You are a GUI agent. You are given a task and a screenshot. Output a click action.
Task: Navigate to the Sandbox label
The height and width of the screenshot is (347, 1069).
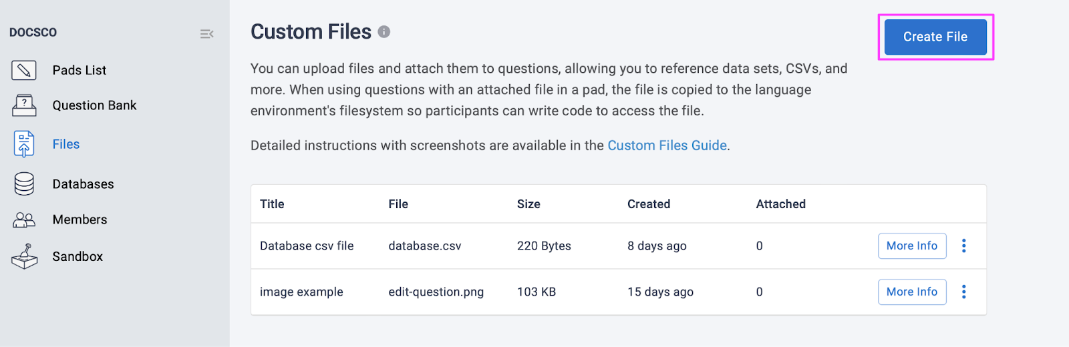(x=78, y=256)
